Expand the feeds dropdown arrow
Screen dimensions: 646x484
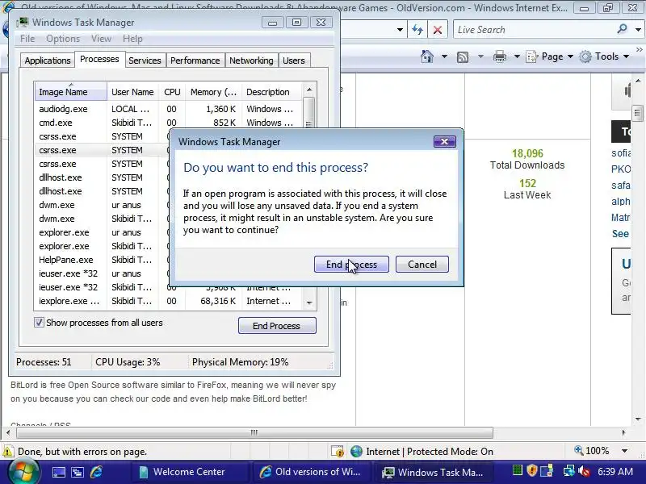tap(480, 56)
